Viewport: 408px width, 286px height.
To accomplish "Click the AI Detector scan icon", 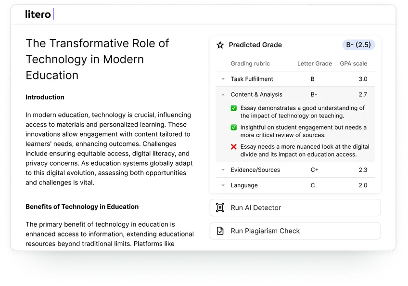I will (220, 208).
